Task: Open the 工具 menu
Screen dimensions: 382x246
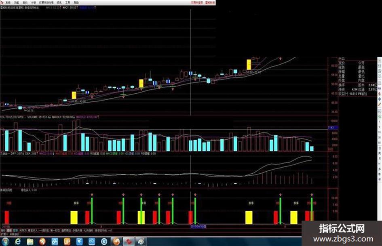Action: point(68,3)
